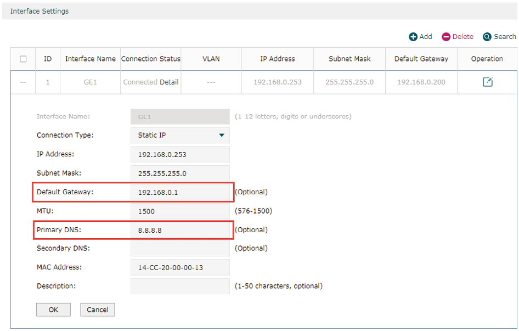Open the Connection Type dropdown arrow

pos(222,135)
